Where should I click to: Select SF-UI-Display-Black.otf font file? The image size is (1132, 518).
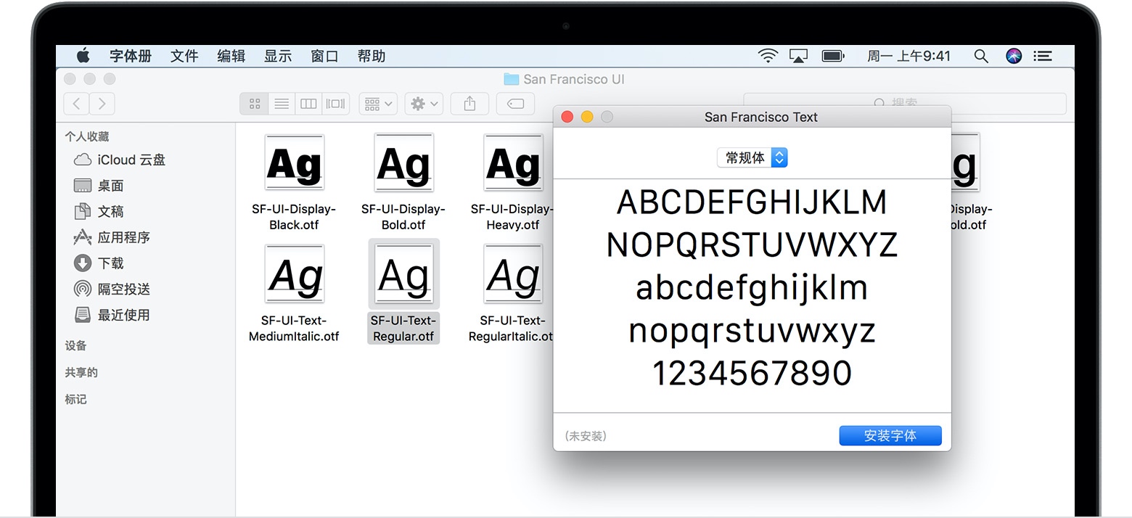tap(294, 163)
